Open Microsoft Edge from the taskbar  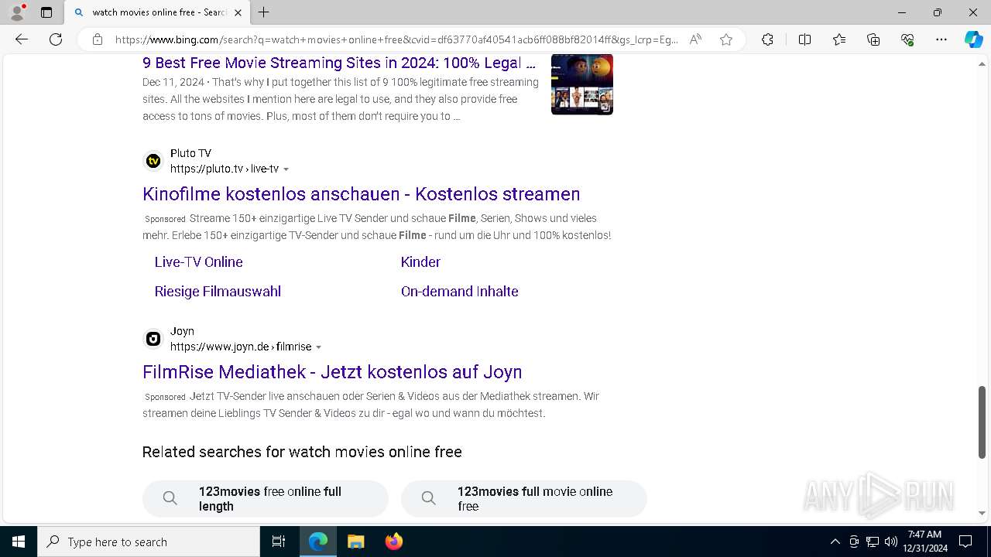coord(318,542)
